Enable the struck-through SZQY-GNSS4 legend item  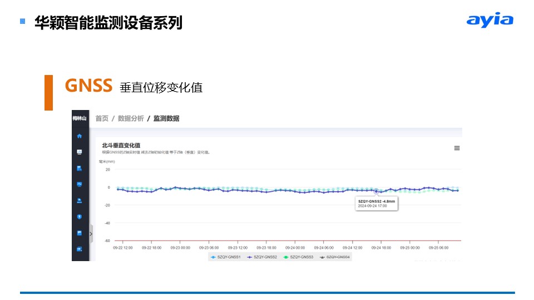click(x=335, y=257)
